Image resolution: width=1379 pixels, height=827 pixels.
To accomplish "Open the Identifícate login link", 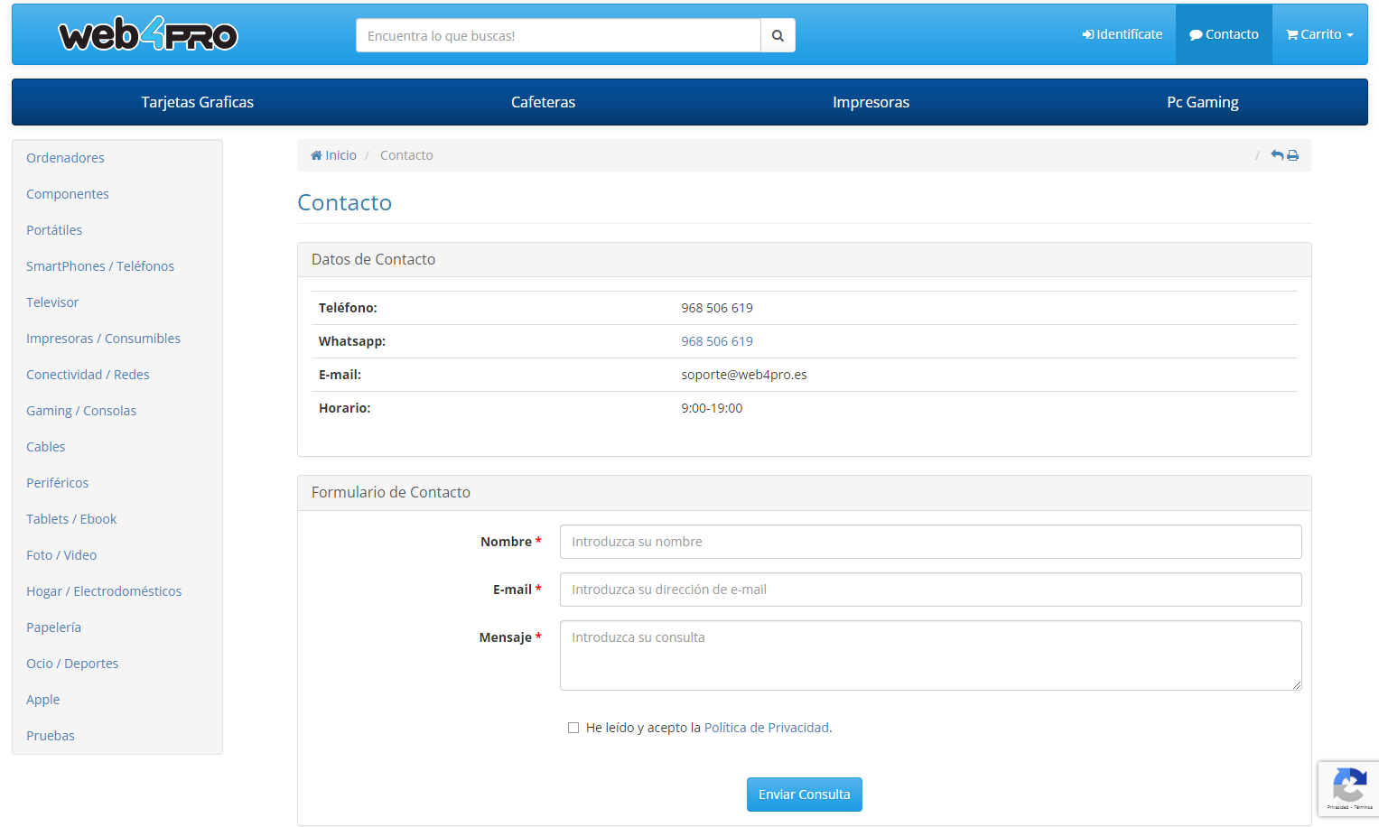I will point(1123,34).
